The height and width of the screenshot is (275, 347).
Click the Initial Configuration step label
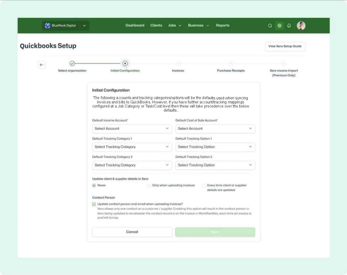tap(125, 71)
